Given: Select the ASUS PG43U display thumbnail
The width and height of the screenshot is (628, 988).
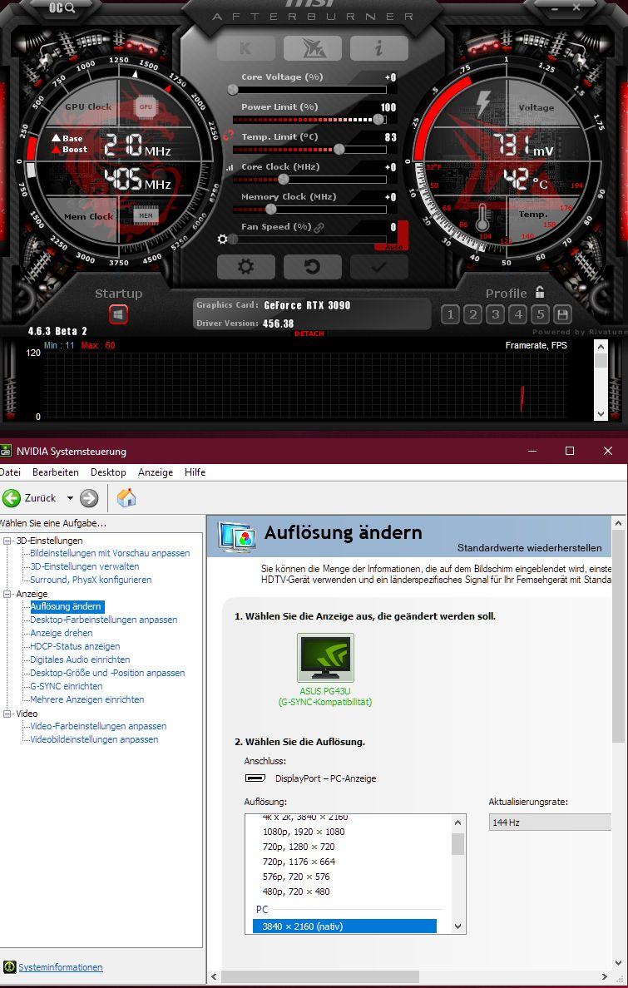Looking at the screenshot, I should [325, 658].
